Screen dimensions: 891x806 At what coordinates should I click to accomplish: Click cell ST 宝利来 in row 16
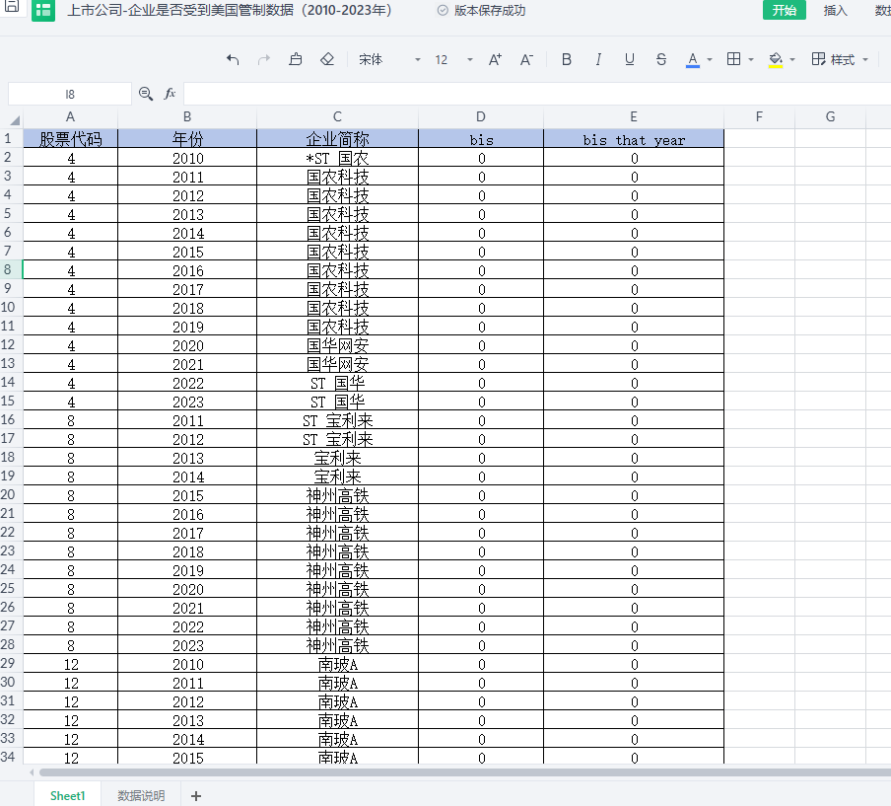pos(337,420)
